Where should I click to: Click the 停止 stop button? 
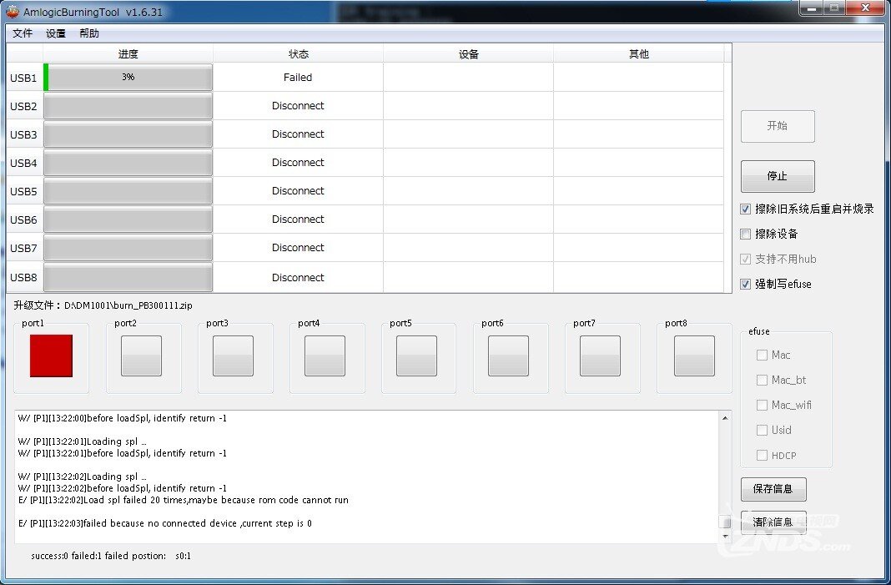coord(778,176)
